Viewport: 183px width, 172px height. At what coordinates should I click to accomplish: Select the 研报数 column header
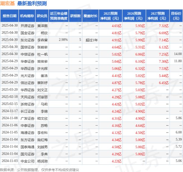75,16
